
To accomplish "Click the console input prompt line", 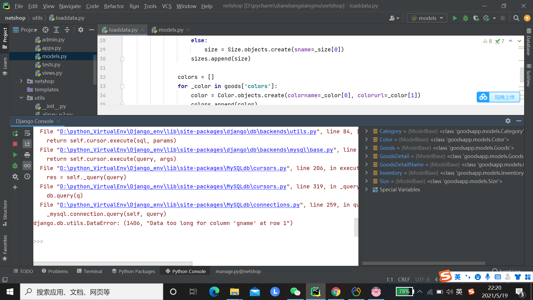I will pyautogui.click(x=196, y=241).
